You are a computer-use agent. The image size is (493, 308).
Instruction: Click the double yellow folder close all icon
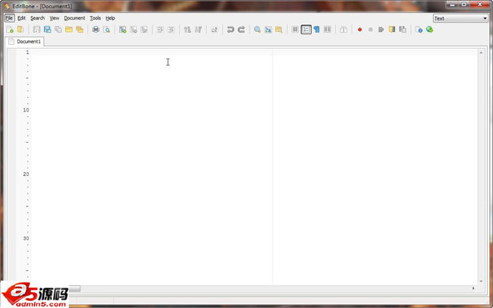[x=80, y=30]
